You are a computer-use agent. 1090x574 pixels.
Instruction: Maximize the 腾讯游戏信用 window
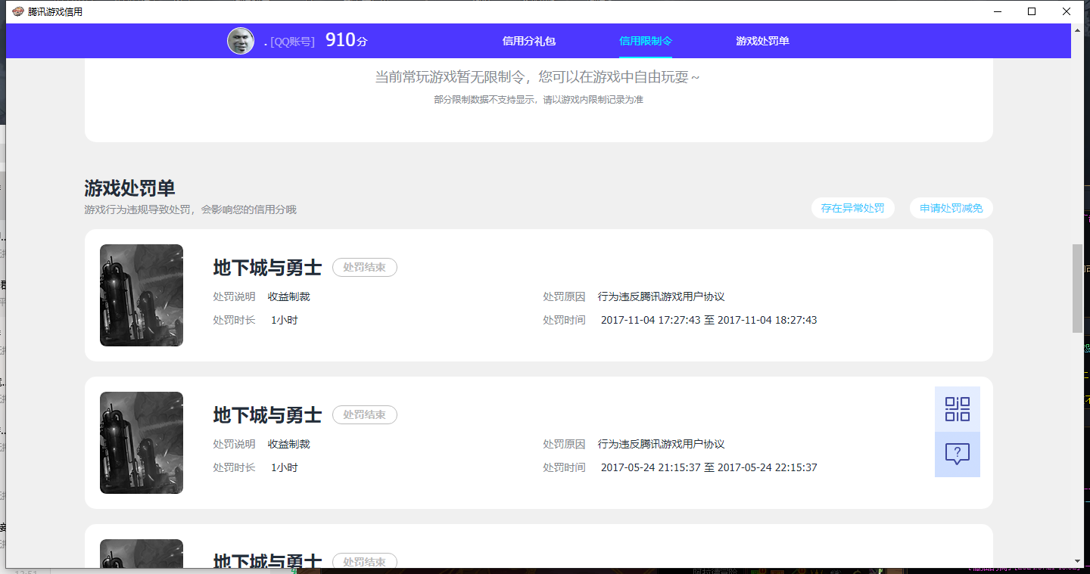tap(1031, 11)
